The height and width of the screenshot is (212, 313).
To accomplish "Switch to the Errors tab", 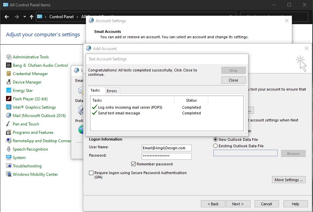I will 112,91.
